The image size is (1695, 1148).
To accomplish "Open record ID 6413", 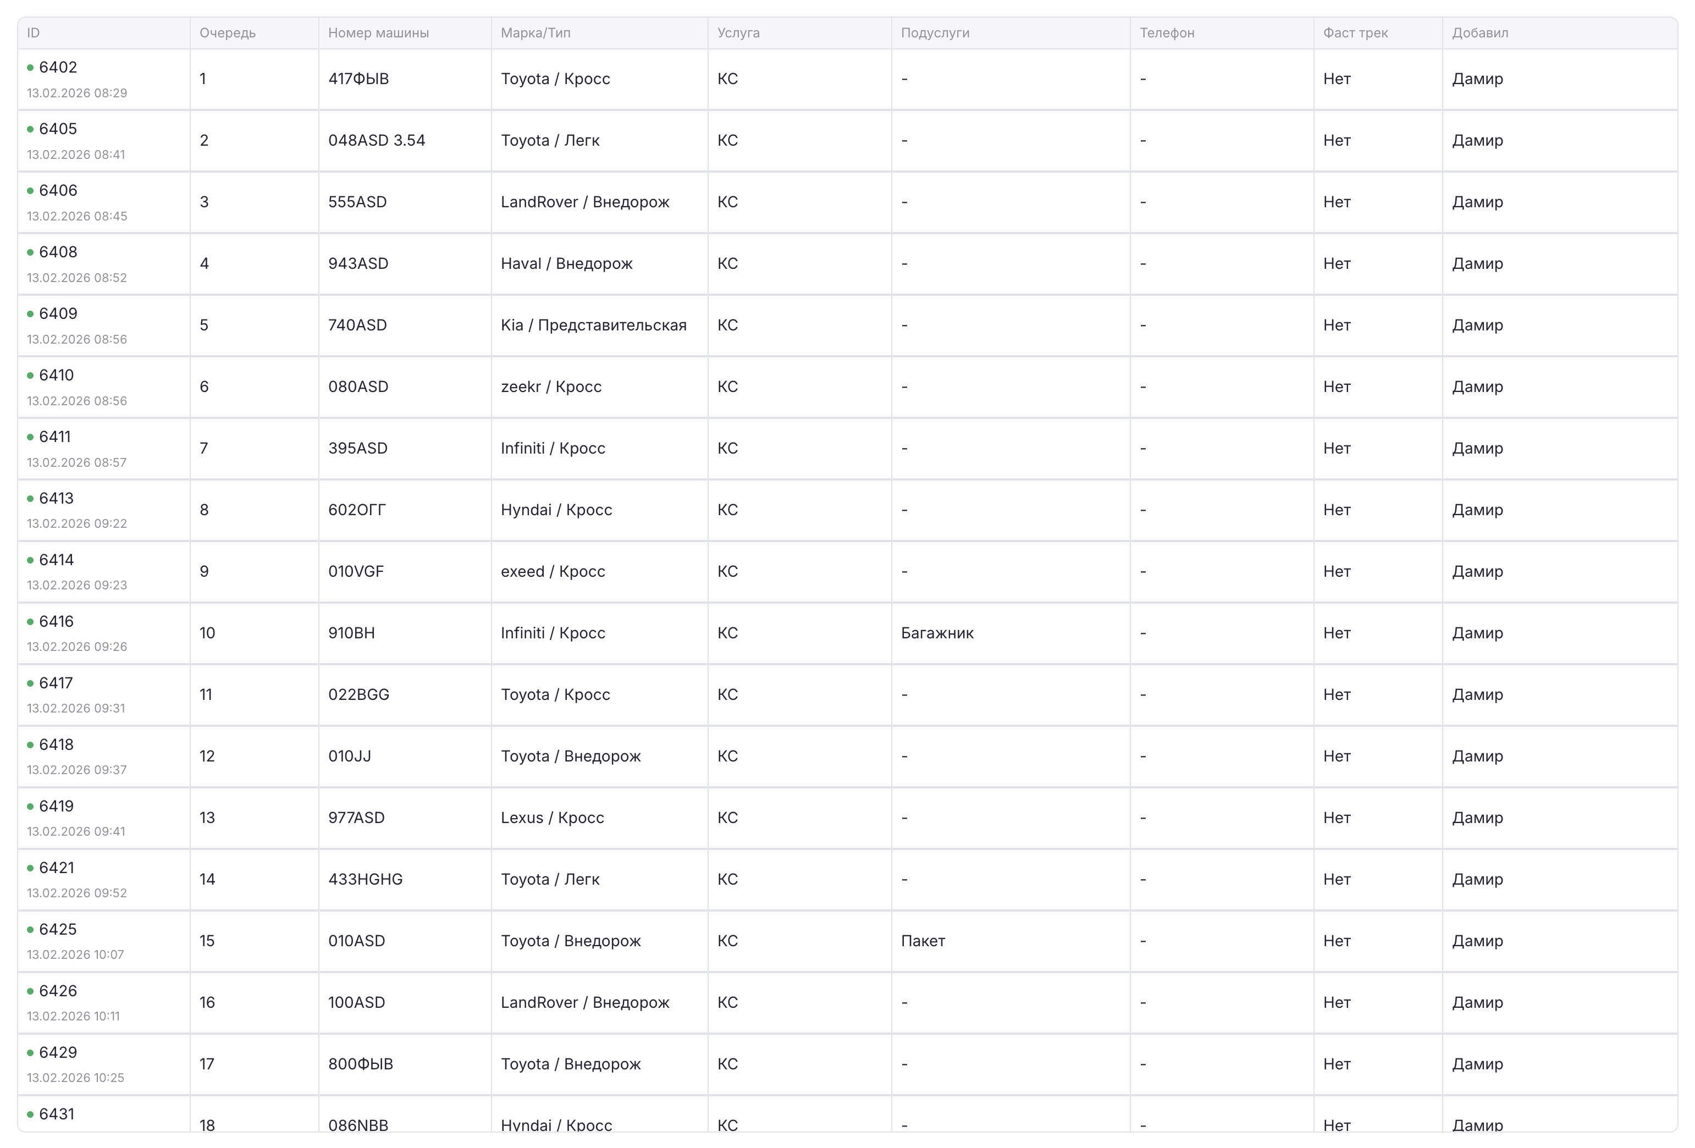I will [x=56, y=498].
